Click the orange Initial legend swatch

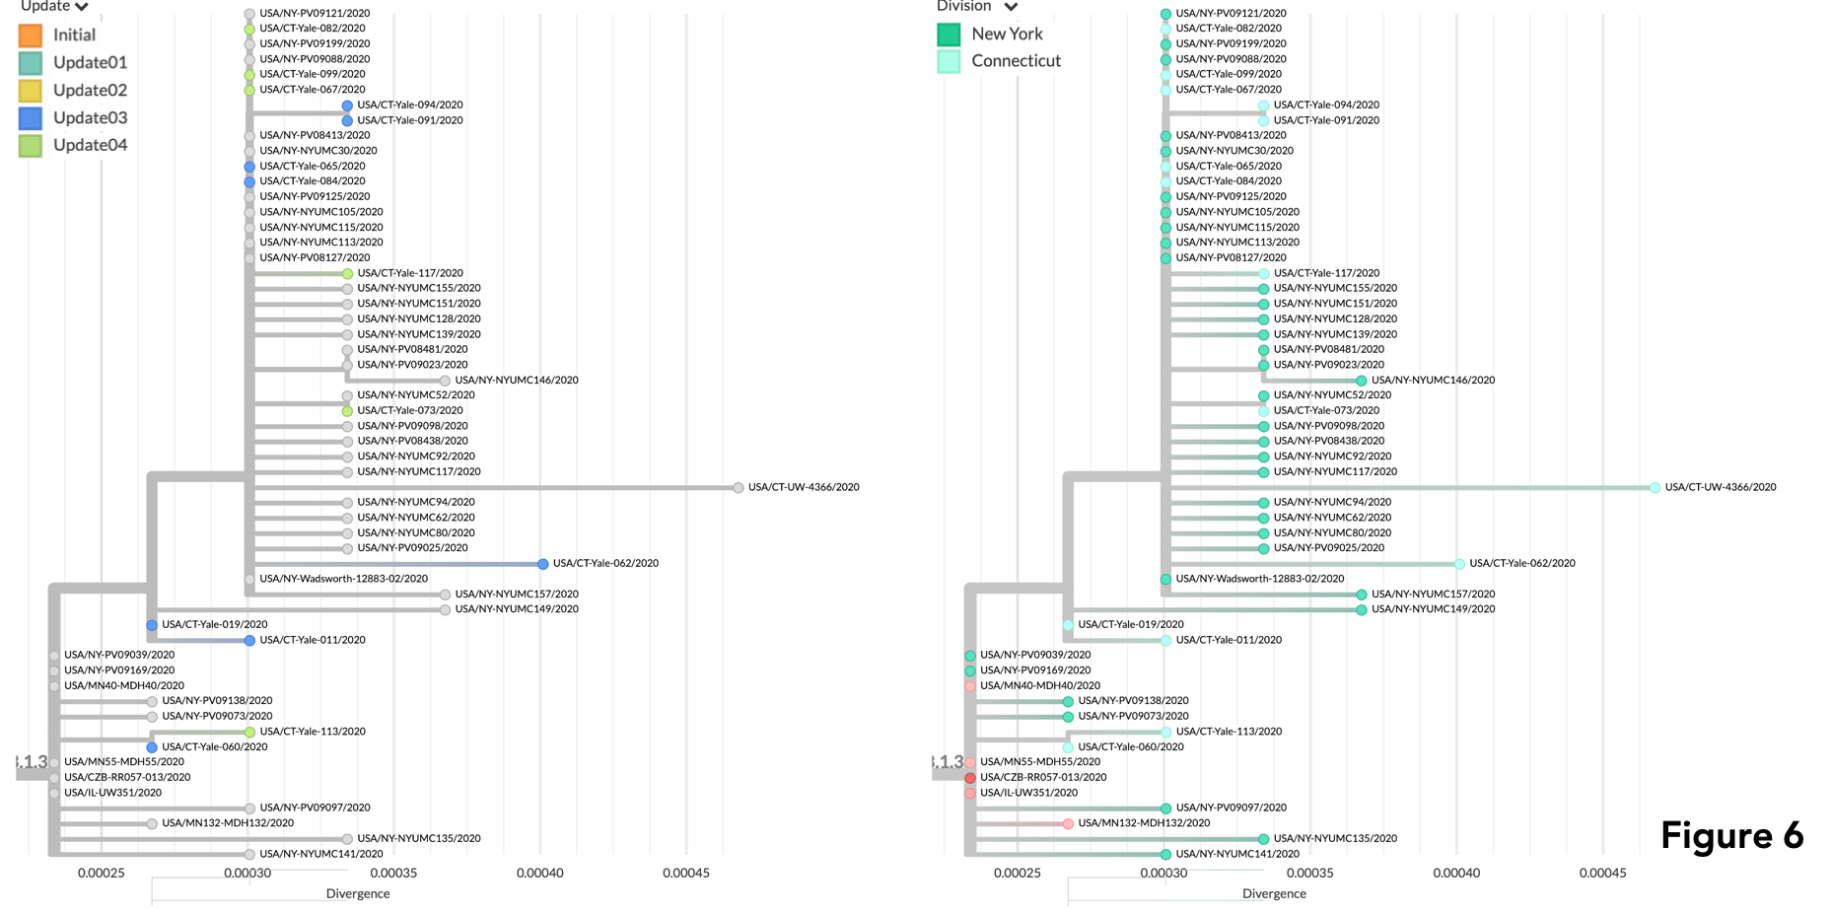tap(31, 35)
